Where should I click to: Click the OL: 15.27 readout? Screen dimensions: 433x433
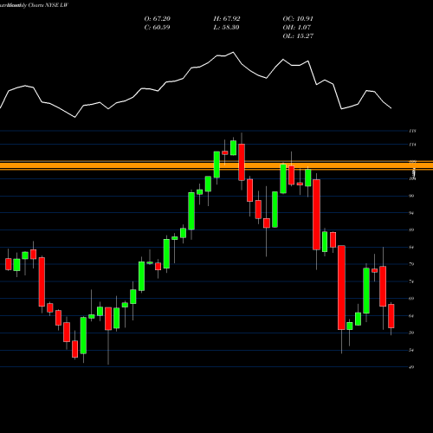[298, 36]
